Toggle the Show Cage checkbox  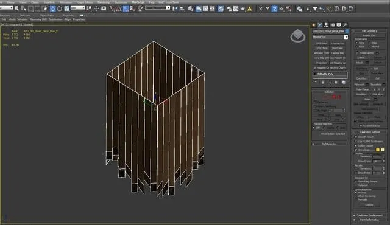[356, 150]
